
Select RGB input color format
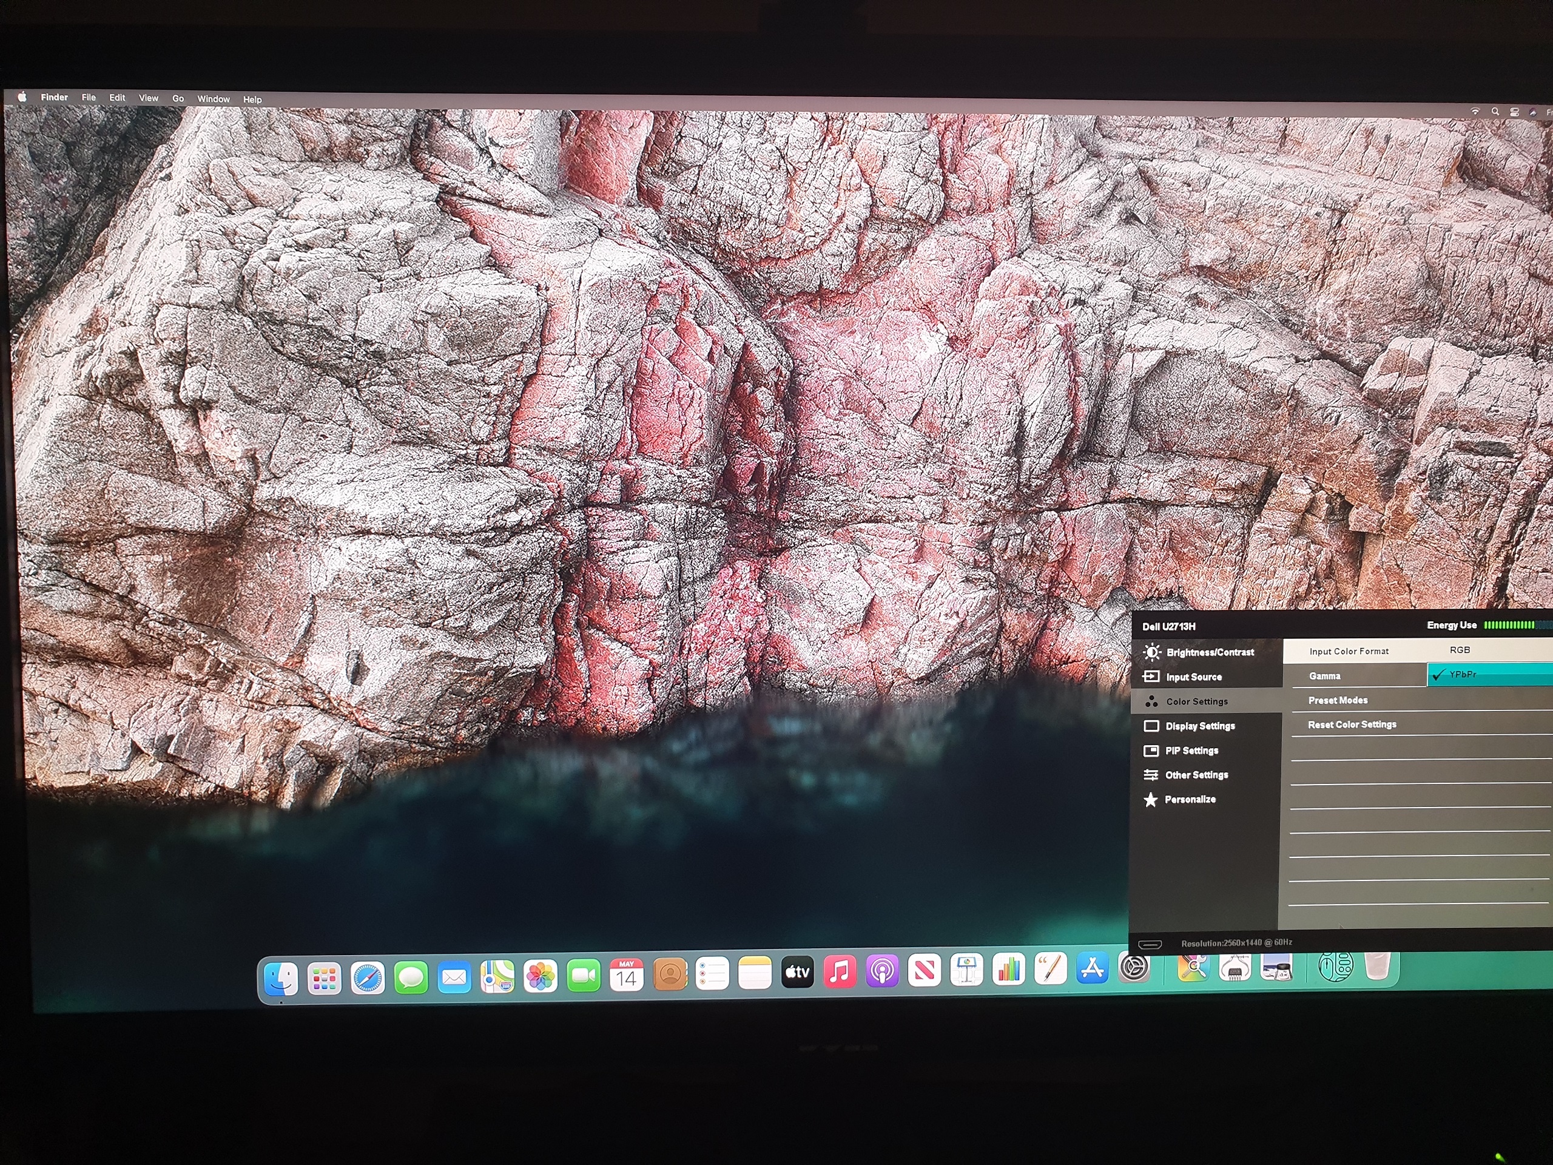[x=1460, y=650]
